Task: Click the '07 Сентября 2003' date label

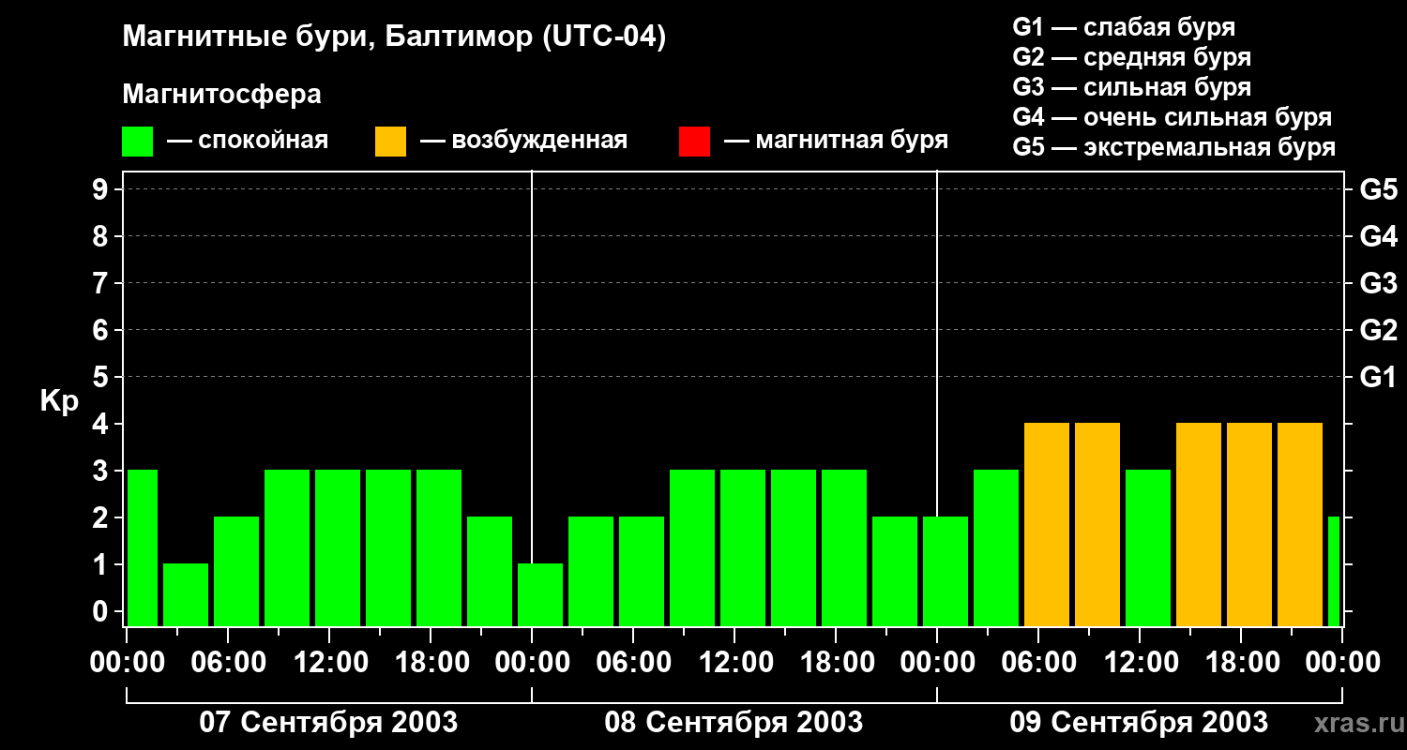Action: pos(328,722)
